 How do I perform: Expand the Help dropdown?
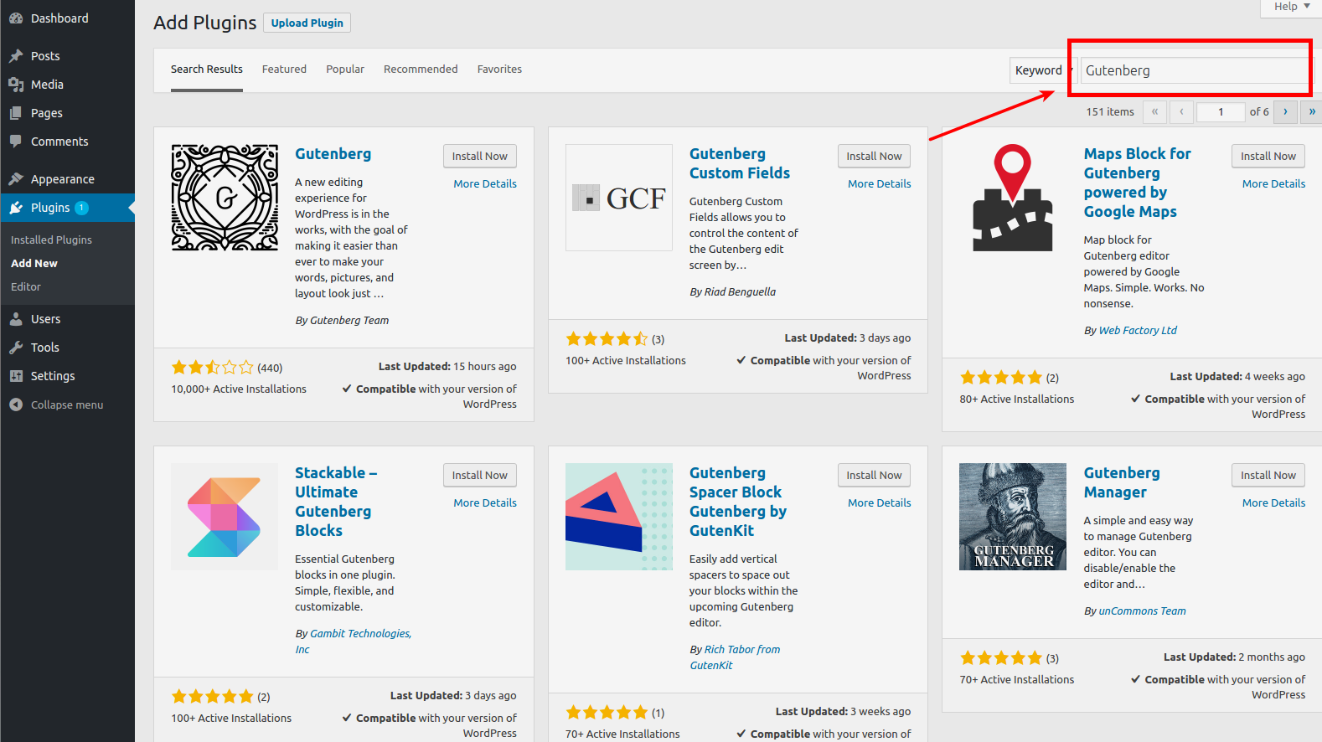[1291, 7]
